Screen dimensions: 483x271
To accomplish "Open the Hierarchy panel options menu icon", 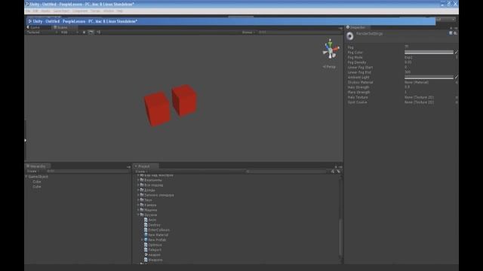I will click(128, 167).
